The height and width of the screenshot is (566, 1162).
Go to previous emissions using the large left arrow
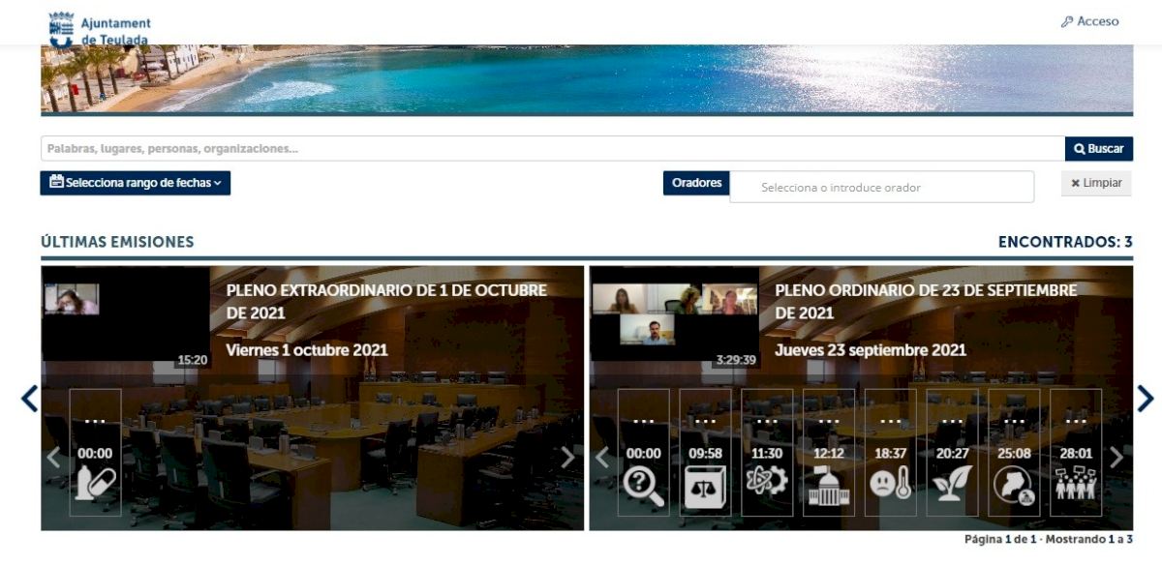(29, 399)
